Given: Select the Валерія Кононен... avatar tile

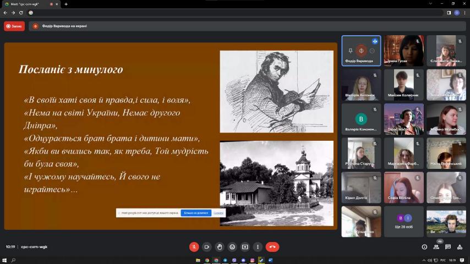Looking at the screenshot, I should tap(361, 119).
